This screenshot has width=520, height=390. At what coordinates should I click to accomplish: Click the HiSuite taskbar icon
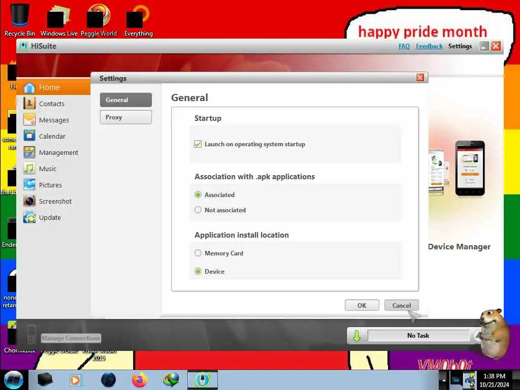pos(202,380)
